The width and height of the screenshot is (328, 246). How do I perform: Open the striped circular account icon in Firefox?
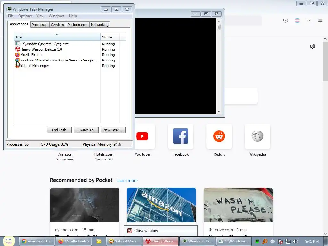(x=297, y=20)
